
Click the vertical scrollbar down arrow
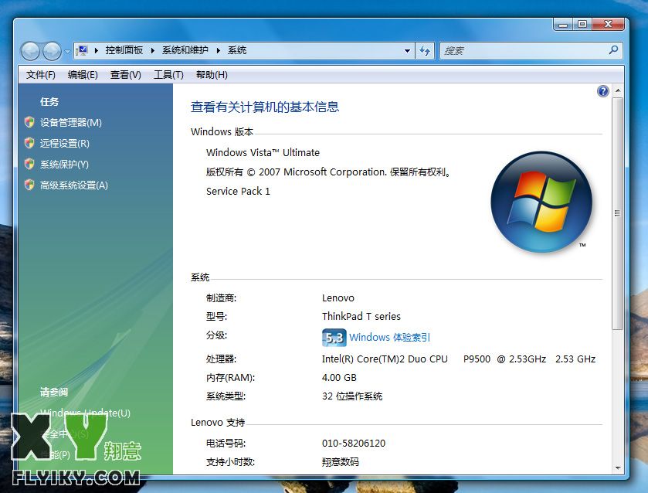[618, 468]
